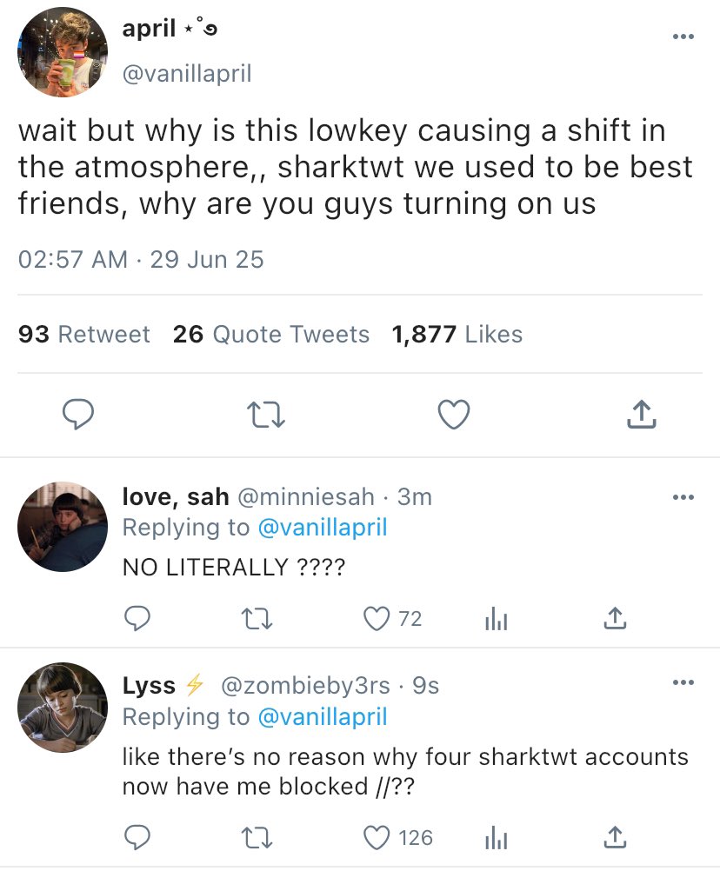The height and width of the screenshot is (871, 720).
Task: Share Lyss's reply
Action: [614, 837]
